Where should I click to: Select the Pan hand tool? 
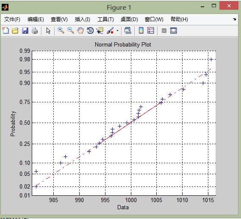tap(80, 30)
